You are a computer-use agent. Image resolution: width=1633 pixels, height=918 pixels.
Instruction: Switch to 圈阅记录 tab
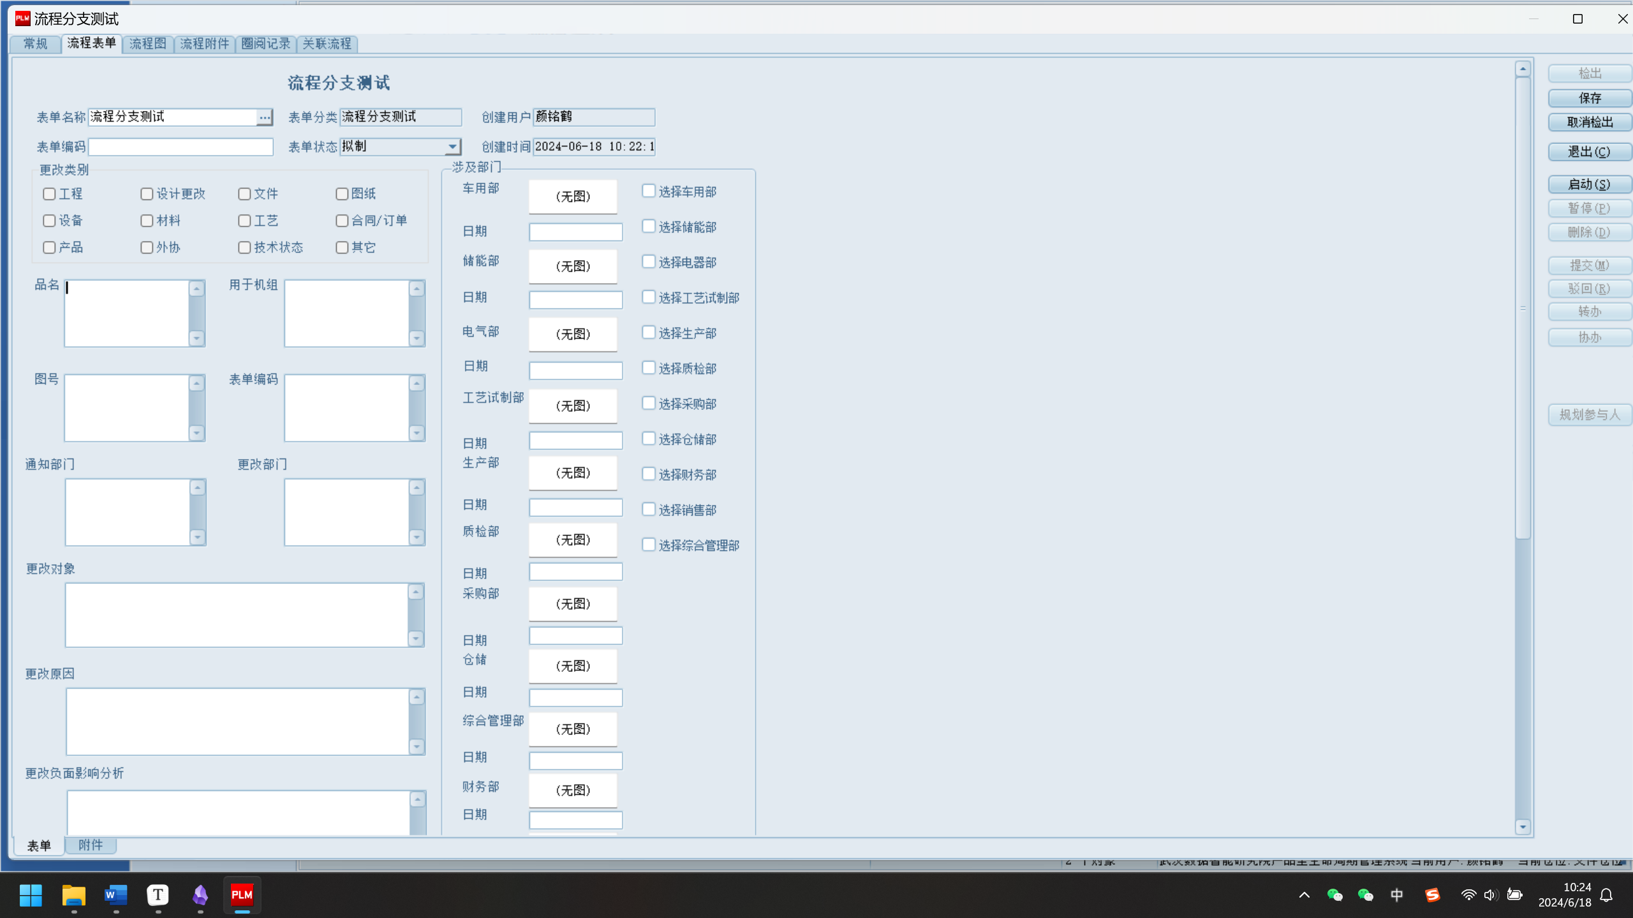tap(265, 44)
